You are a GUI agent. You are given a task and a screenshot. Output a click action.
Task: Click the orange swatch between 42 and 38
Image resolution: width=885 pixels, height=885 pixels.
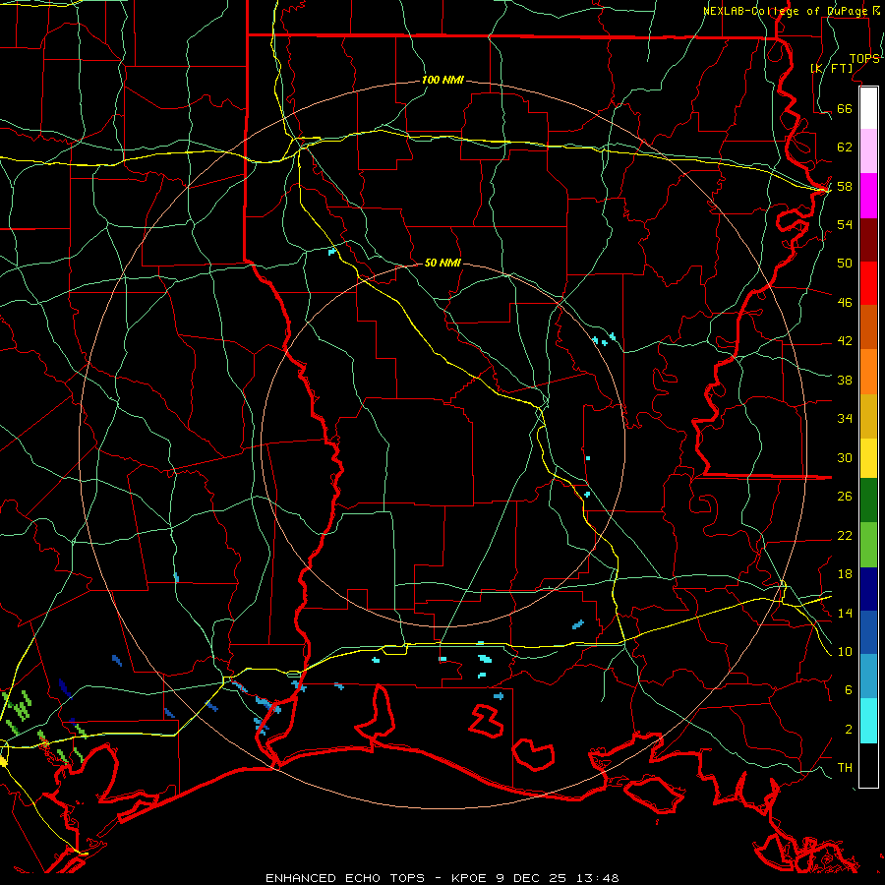coord(868,372)
